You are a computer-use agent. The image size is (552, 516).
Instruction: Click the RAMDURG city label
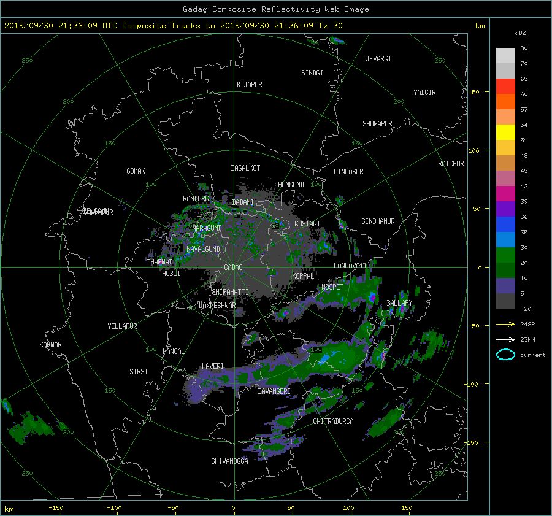click(x=196, y=199)
